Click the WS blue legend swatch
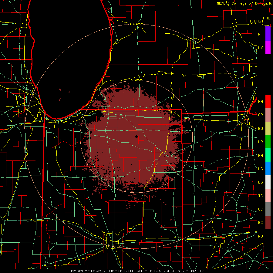Image resolution: width=273 pixels, height=273 pixels. click(x=268, y=169)
